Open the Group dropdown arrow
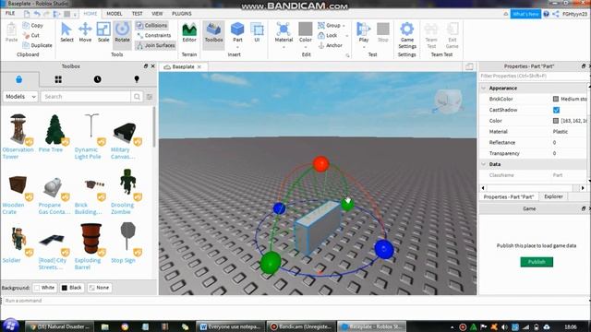The height and width of the screenshot is (332, 591). (x=344, y=26)
